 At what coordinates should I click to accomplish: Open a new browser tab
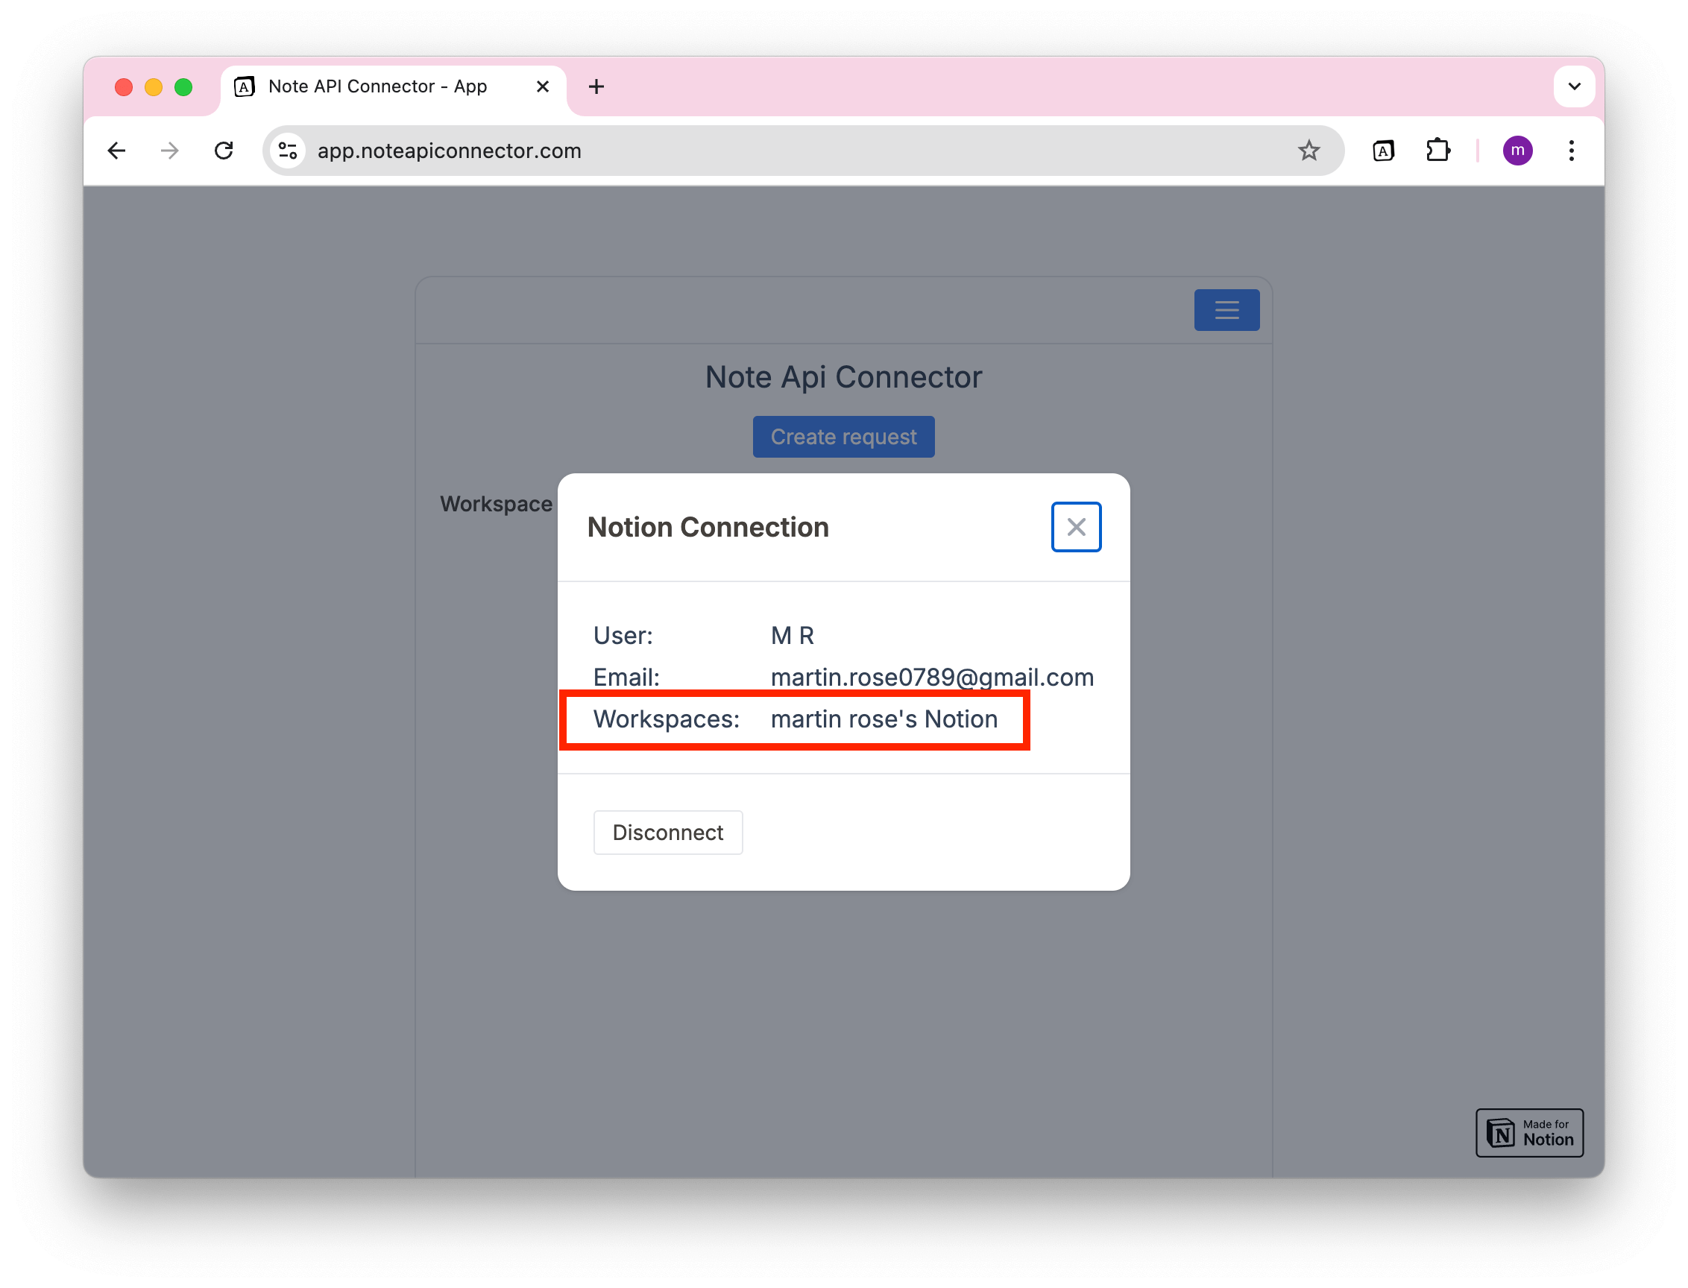click(x=596, y=86)
